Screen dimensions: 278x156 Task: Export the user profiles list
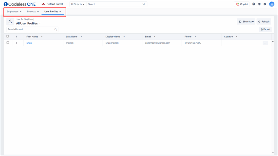pos(266,29)
